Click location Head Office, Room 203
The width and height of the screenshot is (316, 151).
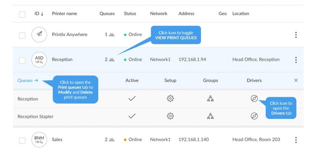coord(256,139)
